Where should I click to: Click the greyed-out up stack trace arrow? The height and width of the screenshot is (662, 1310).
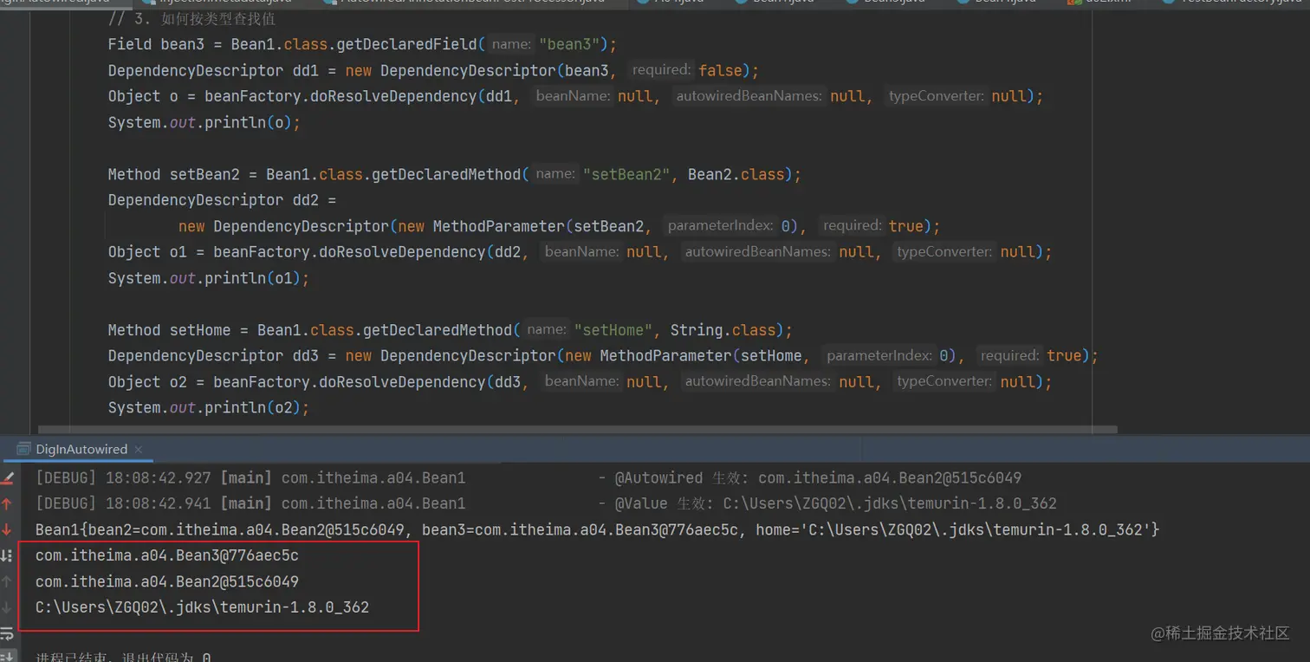coord(8,581)
